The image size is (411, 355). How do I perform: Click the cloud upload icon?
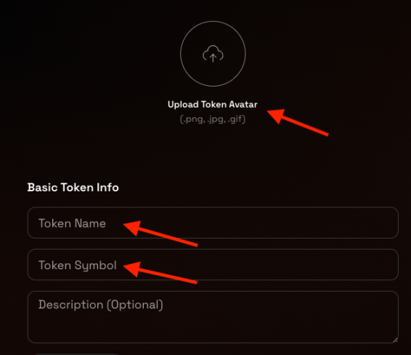pos(213,54)
